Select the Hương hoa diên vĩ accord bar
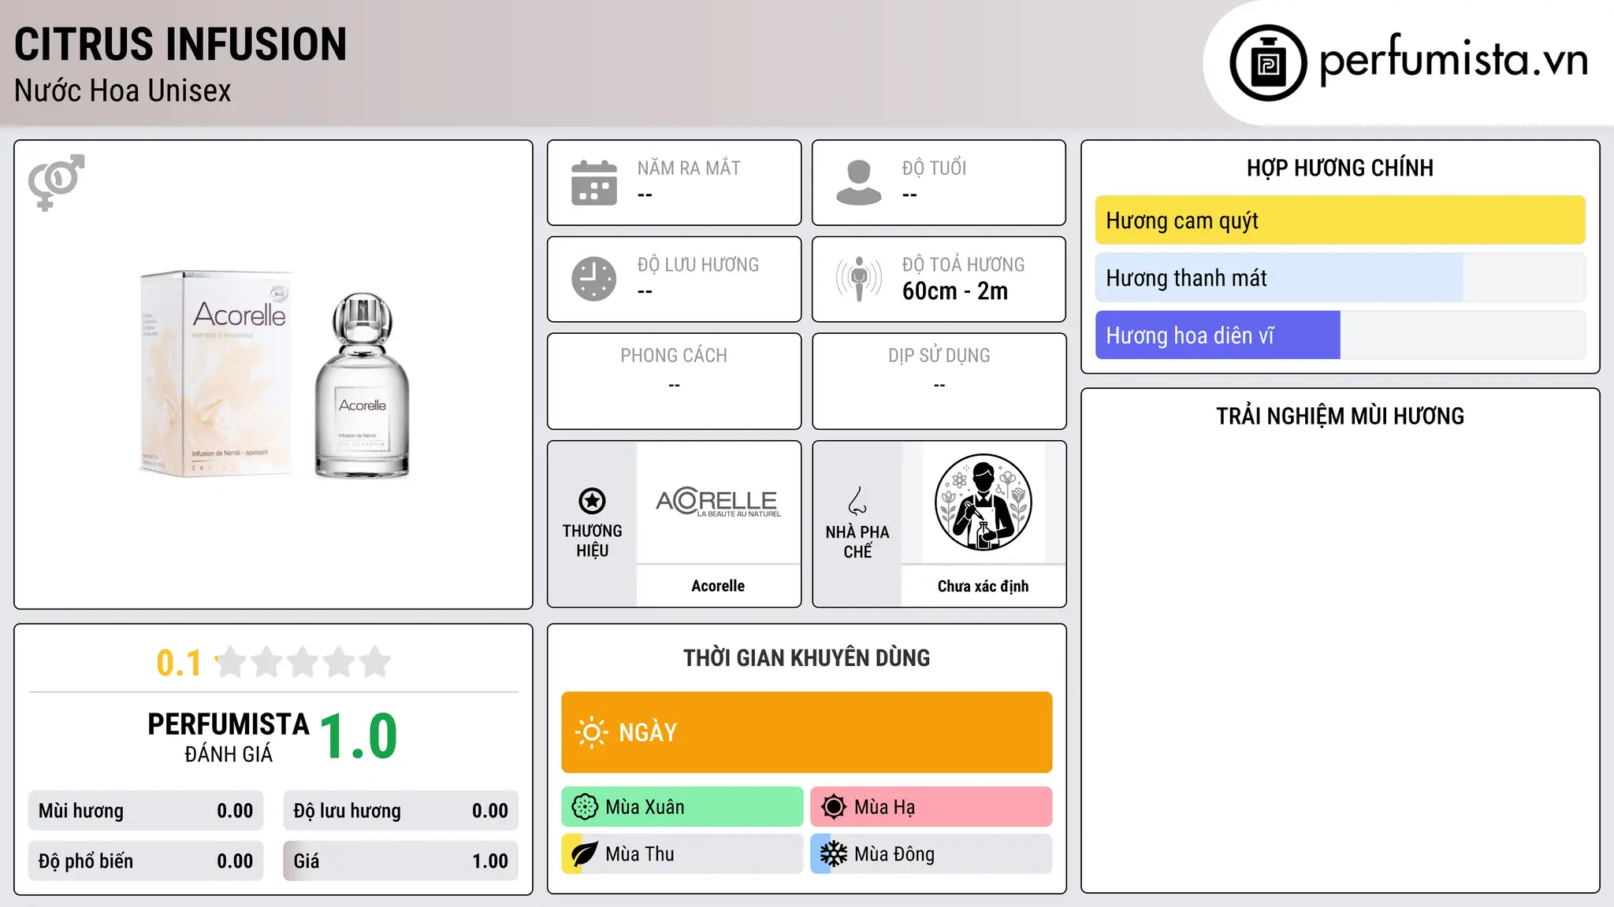 pos(1341,335)
